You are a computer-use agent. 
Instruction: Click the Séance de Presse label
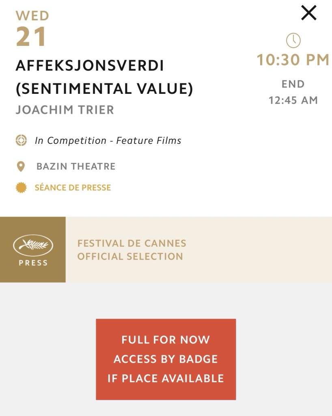click(x=73, y=188)
